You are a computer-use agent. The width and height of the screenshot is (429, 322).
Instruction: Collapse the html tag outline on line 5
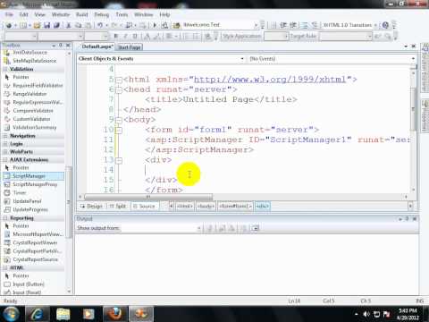pyautogui.click(x=119, y=80)
